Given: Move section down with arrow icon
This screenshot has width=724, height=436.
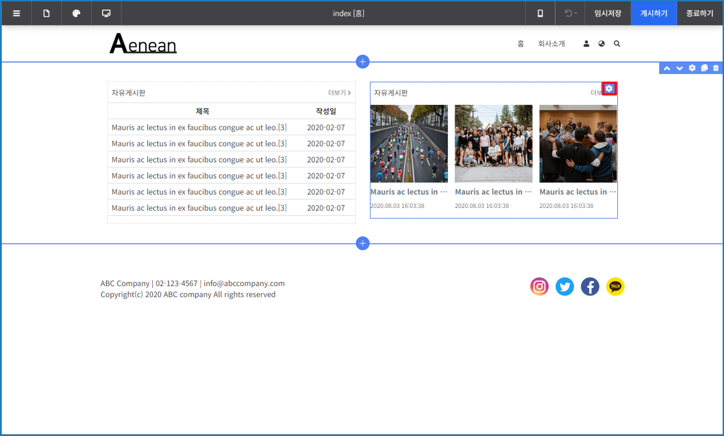Looking at the screenshot, I should (680, 68).
